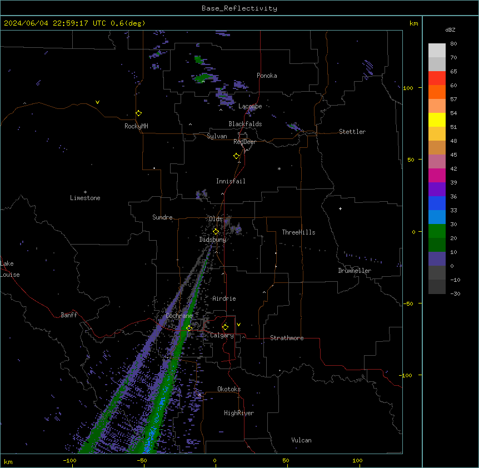
Task: Click the red 65 dBZ color swatch
Action: pos(437,78)
